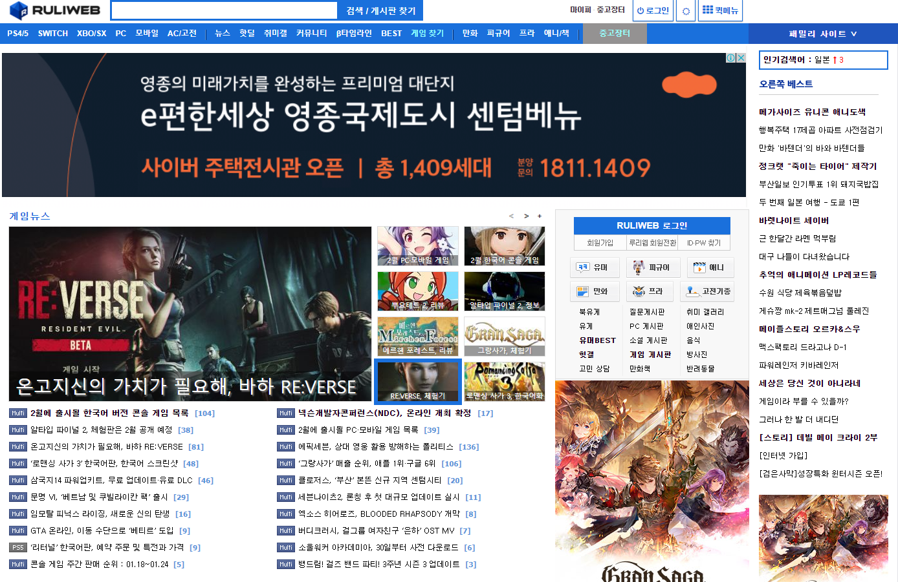Screen dimensions: 898x582
Task: Click the search input field
Action: coord(224,10)
